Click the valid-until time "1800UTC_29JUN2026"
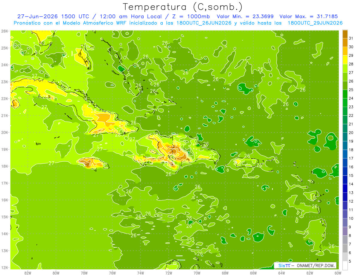This screenshot has height=277, width=359. [x=315, y=23]
